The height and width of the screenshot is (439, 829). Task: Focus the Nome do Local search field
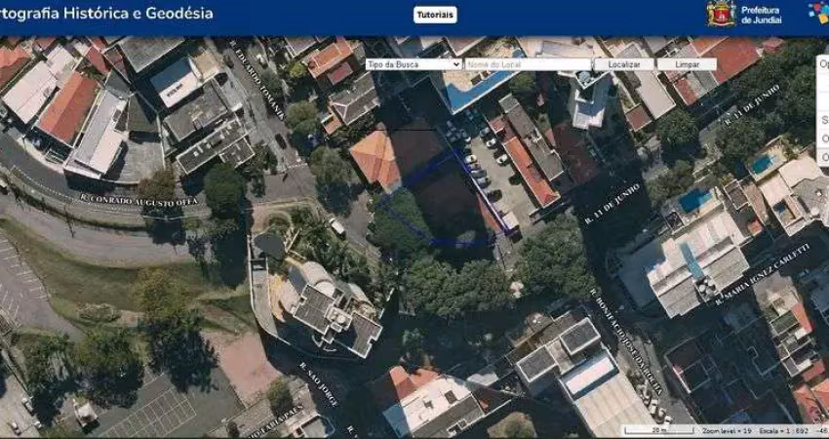point(527,64)
